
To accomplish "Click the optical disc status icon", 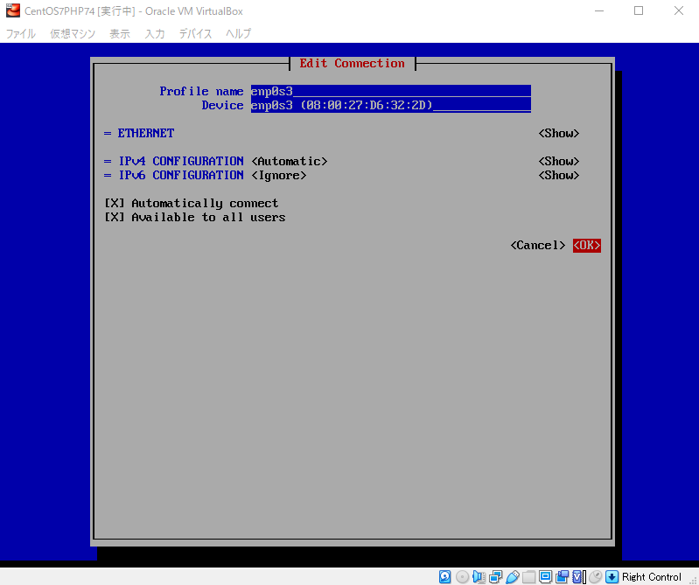I will point(462,577).
